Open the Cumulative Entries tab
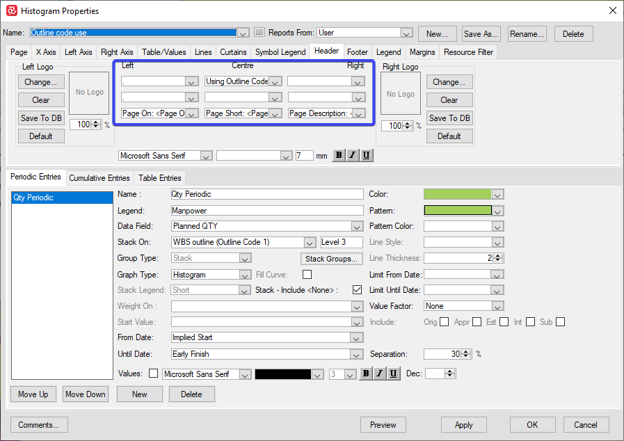Screen dimensions: 624x441 pos(99,178)
